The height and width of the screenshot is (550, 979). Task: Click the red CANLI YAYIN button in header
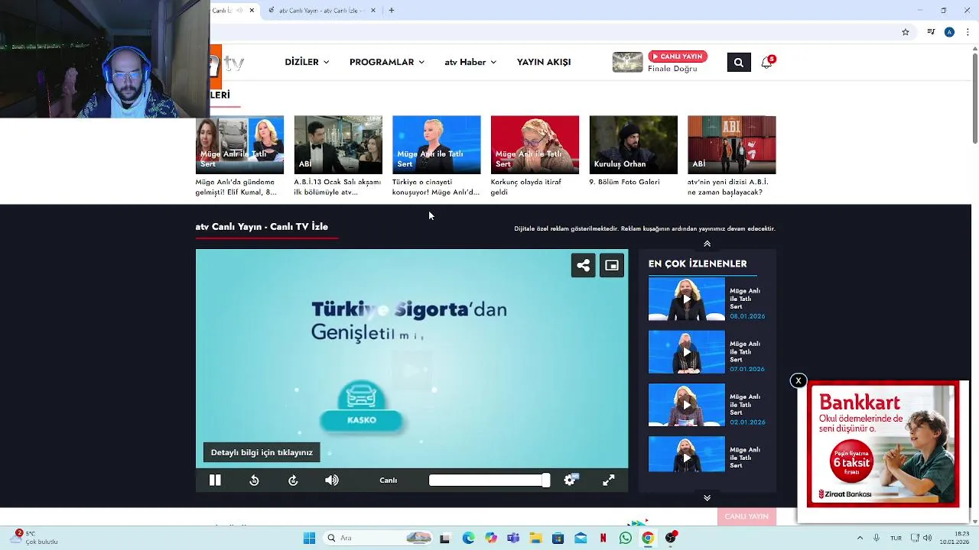click(x=678, y=57)
